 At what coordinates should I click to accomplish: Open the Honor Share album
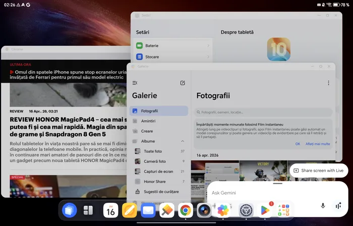tap(159, 182)
